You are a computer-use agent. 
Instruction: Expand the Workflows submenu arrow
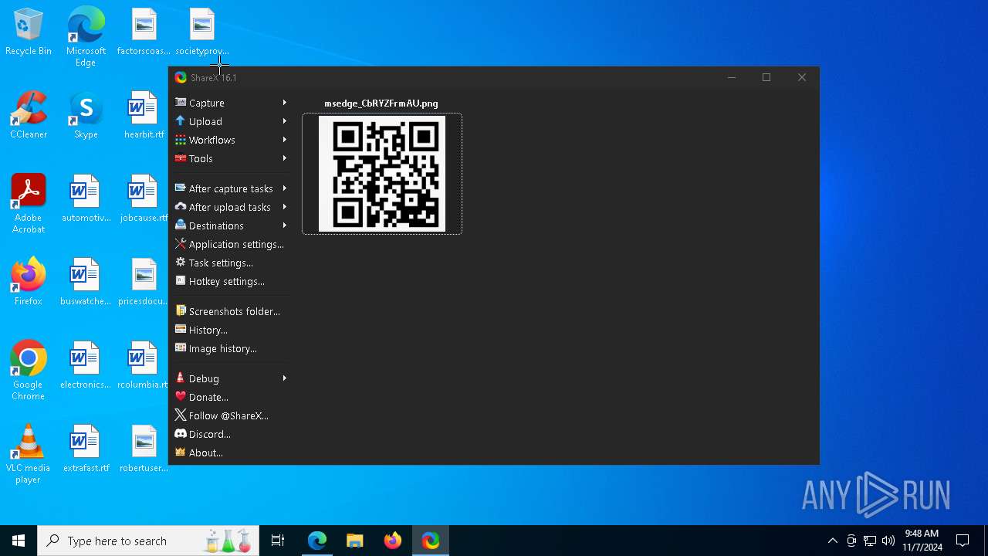point(284,140)
